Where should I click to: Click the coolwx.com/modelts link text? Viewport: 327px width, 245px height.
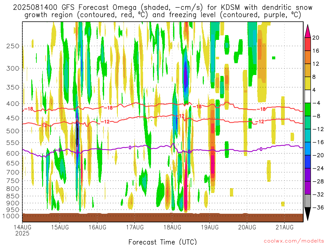[x=294, y=241]
